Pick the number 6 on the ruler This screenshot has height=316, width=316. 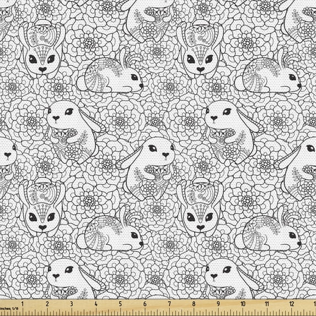click(x=145, y=304)
